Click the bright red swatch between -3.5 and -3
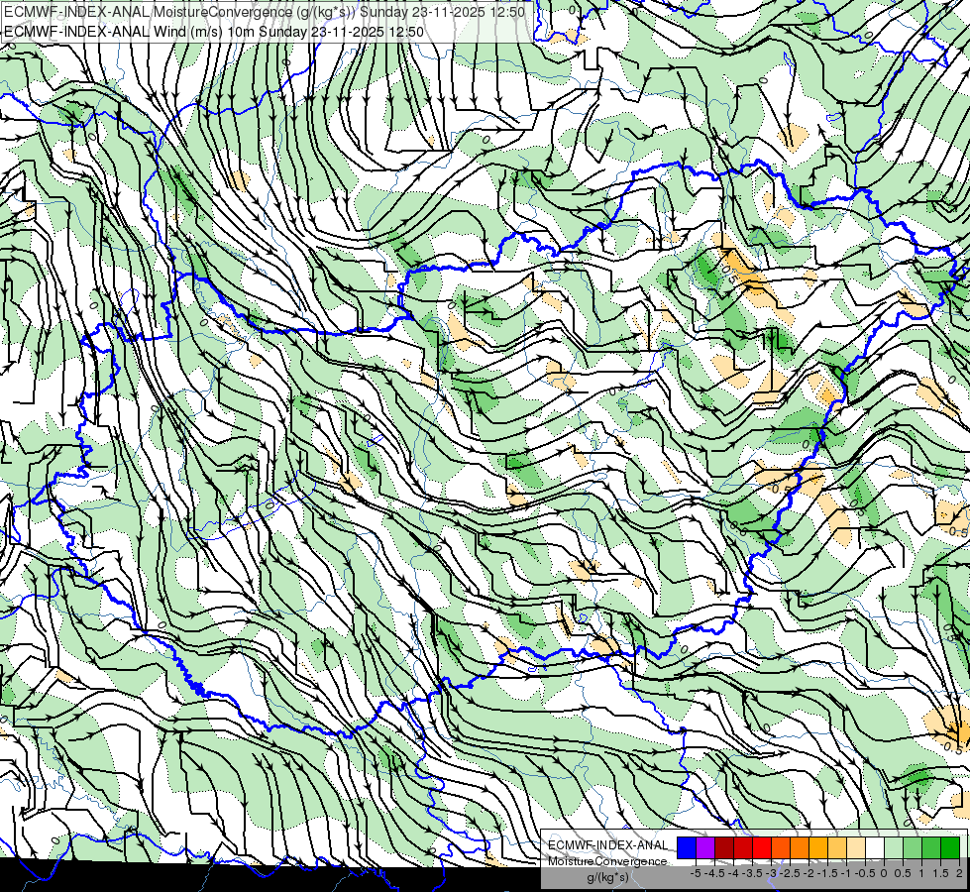970x892 pixels. (x=762, y=848)
